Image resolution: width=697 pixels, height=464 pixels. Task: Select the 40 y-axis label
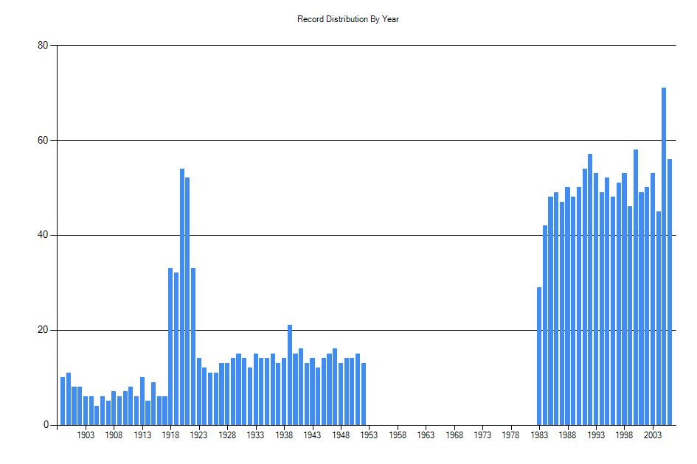[x=41, y=233]
